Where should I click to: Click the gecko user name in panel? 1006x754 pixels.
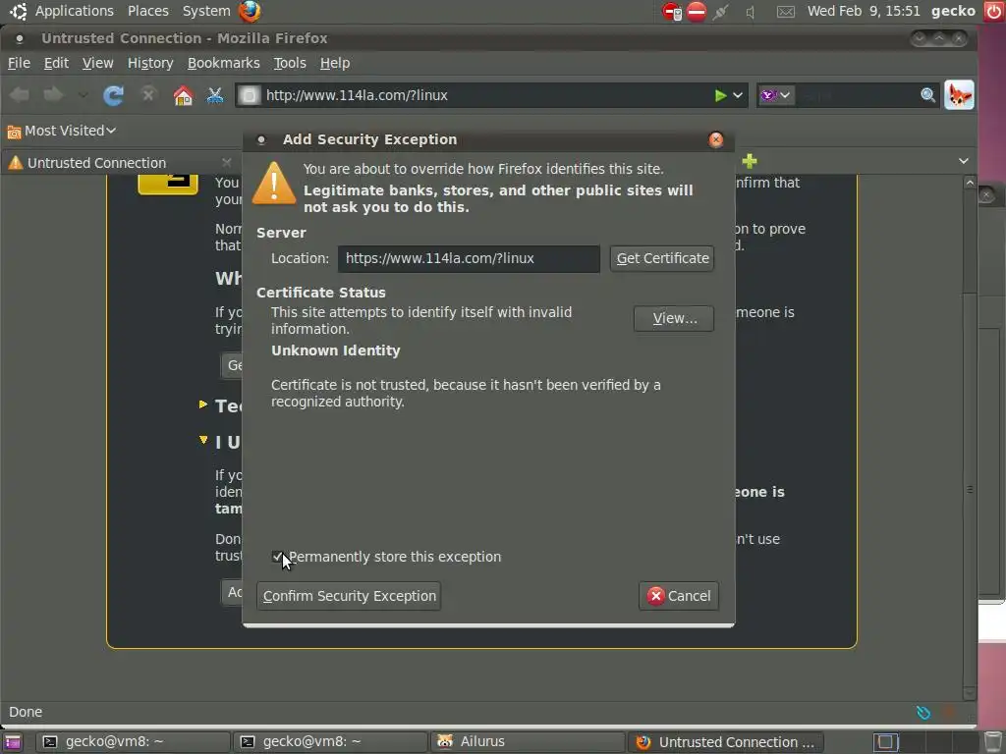pos(953,11)
